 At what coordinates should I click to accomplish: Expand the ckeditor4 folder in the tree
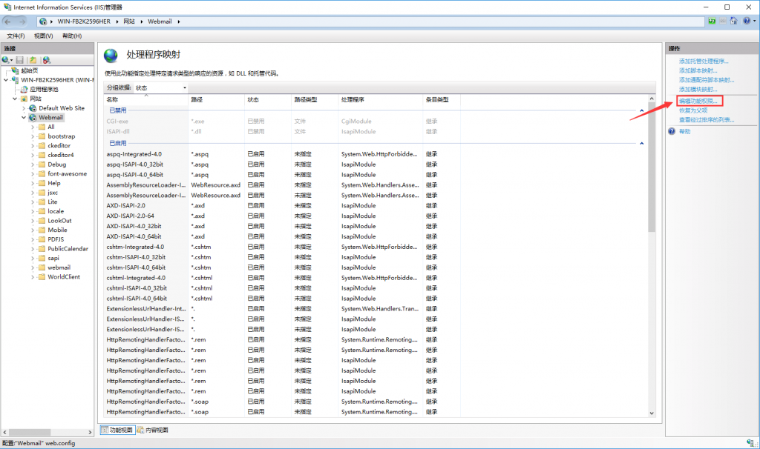[x=33, y=155]
